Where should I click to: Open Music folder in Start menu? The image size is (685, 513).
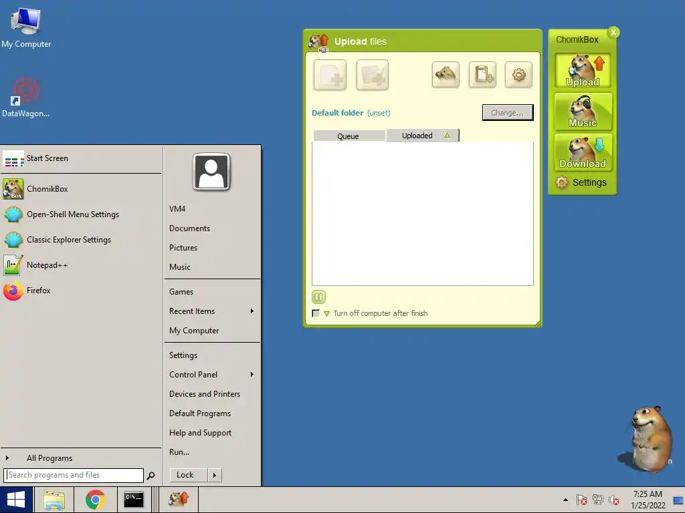click(x=212, y=267)
